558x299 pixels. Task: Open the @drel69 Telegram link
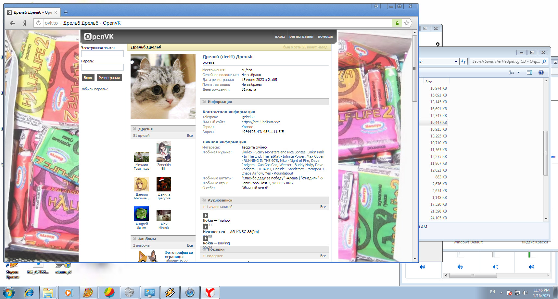pyautogui.click(x=248, y=117)
